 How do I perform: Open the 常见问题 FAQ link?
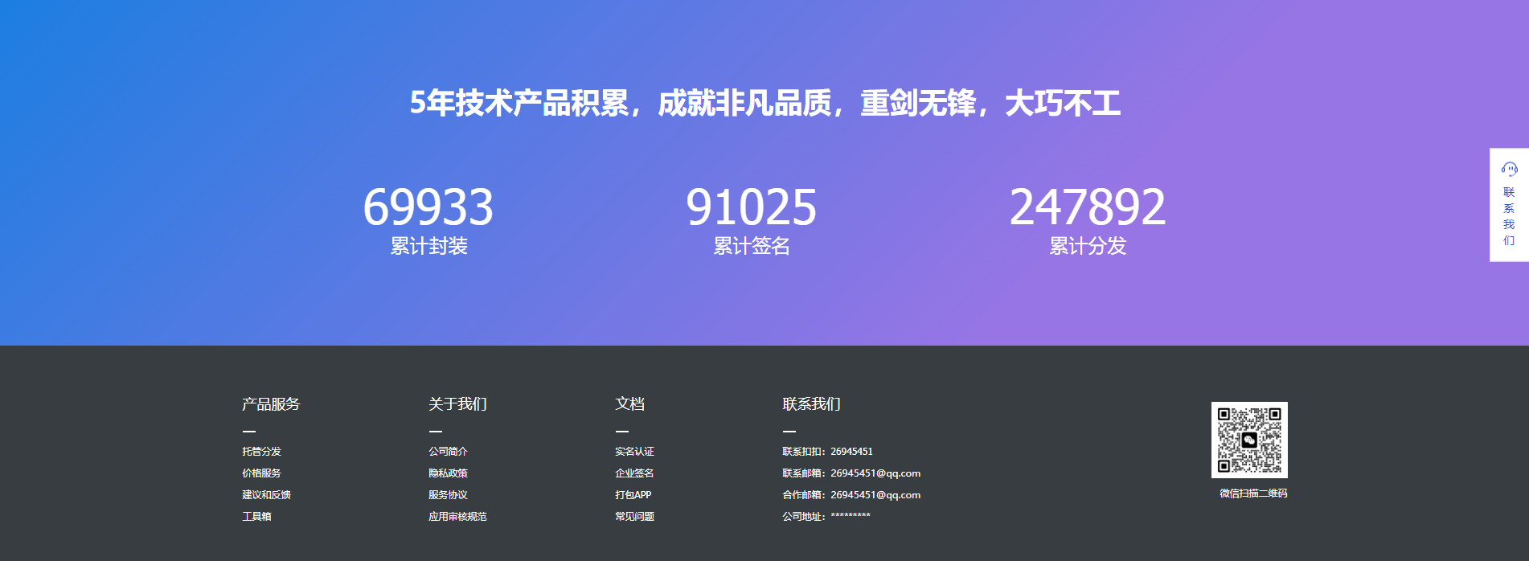pyautogui.click(x=634, y=517)
